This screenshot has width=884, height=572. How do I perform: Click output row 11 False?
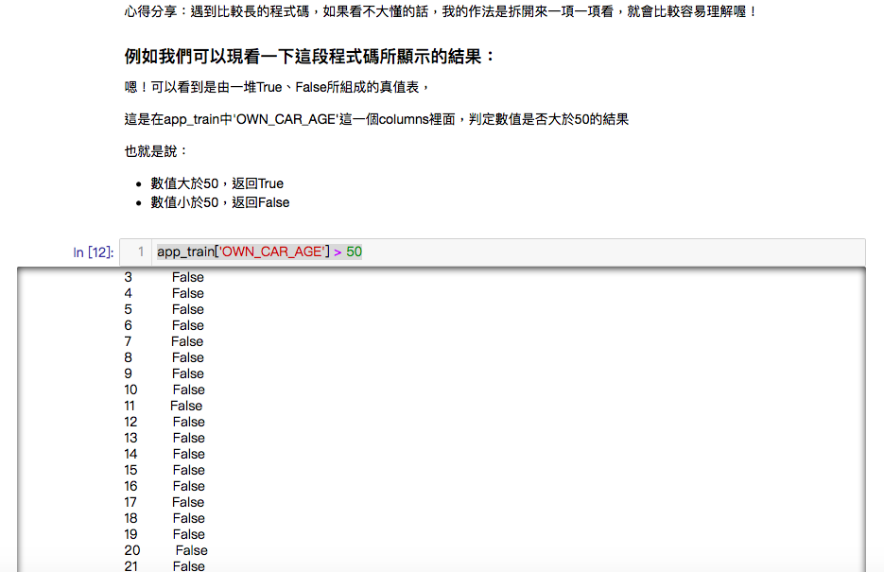point(164,406)
